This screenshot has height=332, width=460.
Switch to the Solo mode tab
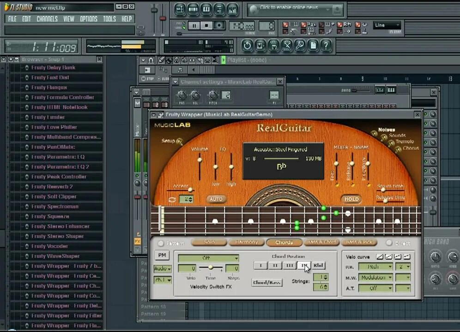209,243
